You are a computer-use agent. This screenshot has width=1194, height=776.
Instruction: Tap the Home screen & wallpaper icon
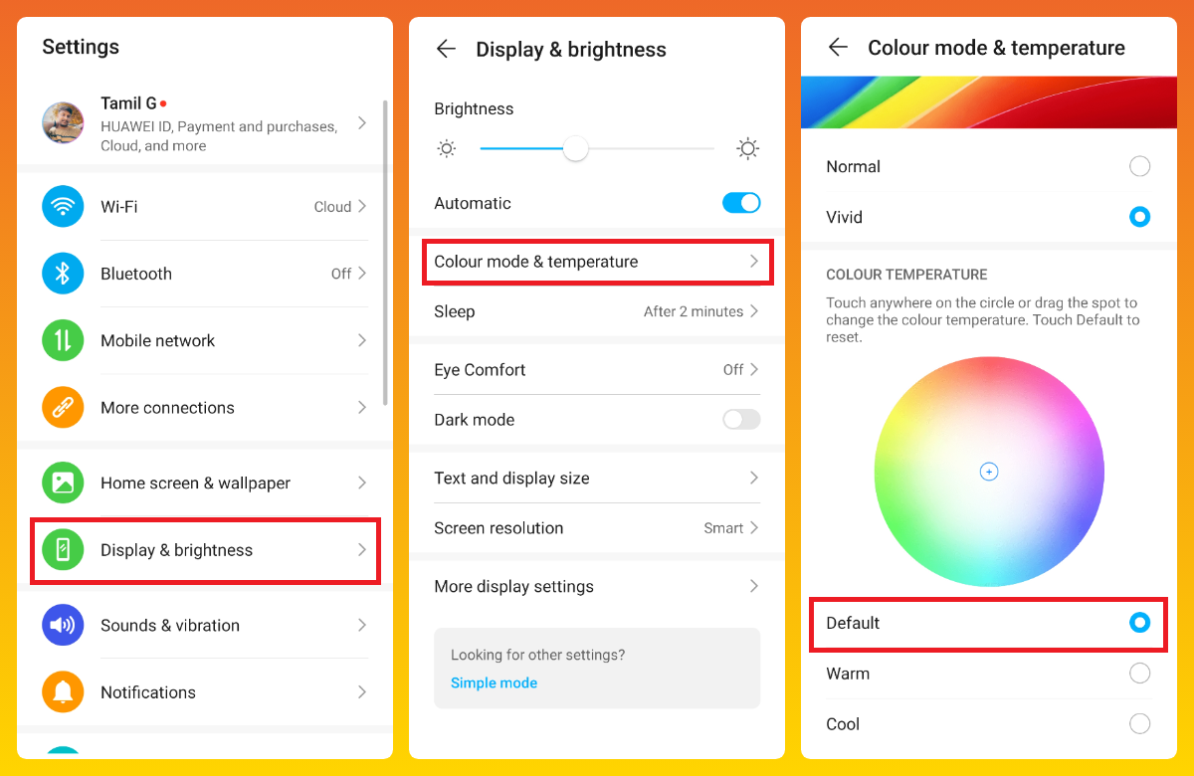coord(63,483)
